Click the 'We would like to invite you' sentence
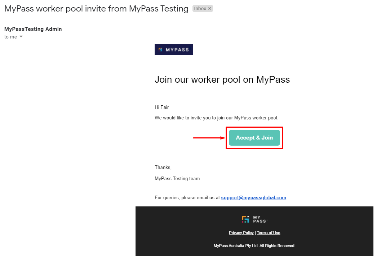This screenshot has height=260, width=381. click(217, 118)
